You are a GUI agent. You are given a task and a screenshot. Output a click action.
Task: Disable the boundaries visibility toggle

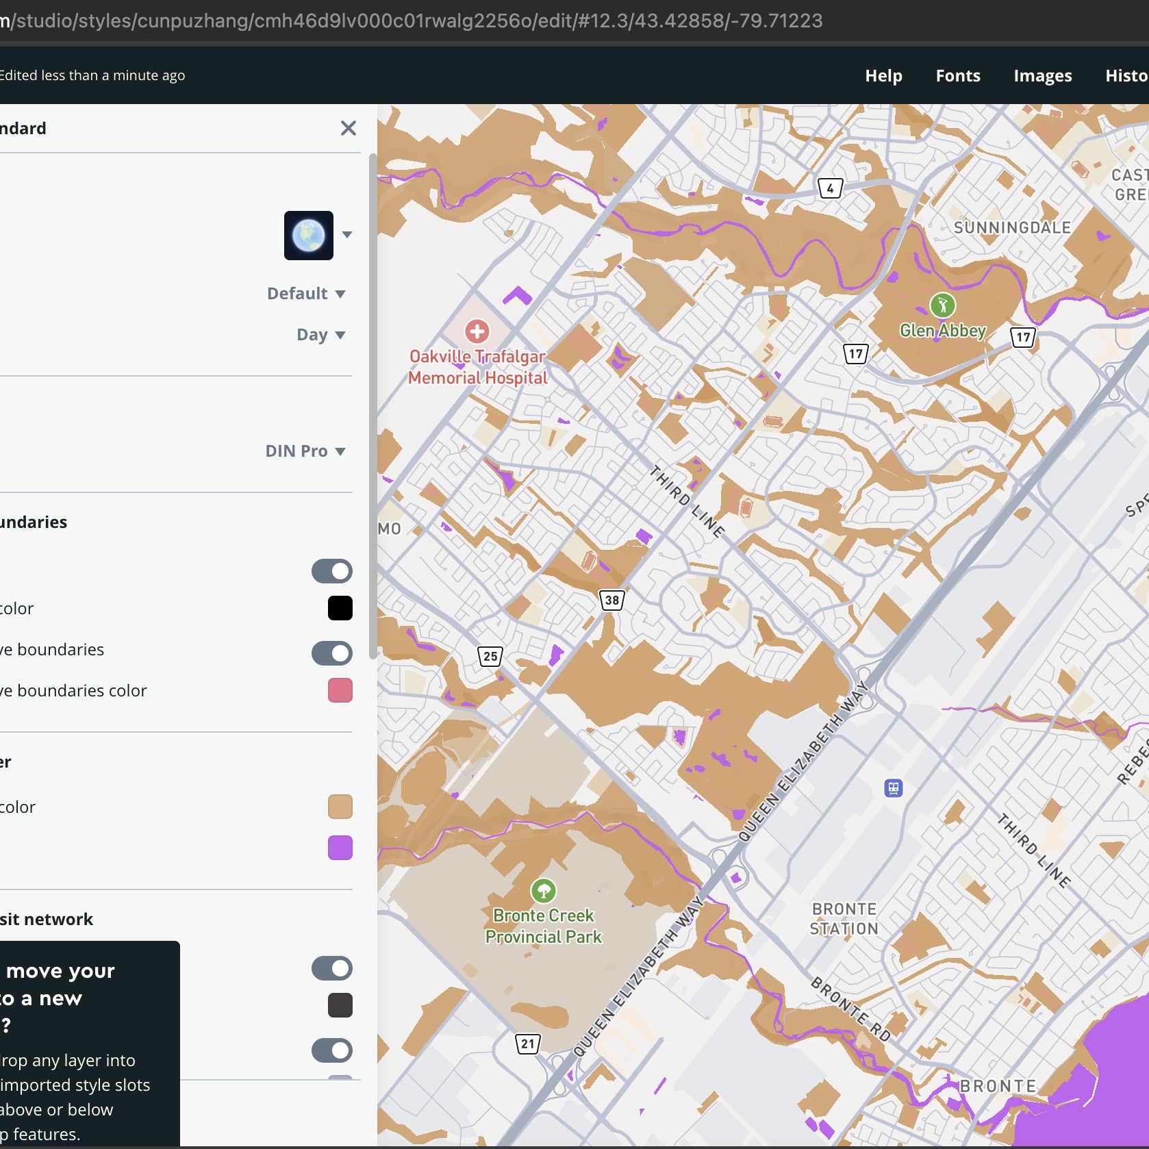pyautogui.click(x=331, y=570)
